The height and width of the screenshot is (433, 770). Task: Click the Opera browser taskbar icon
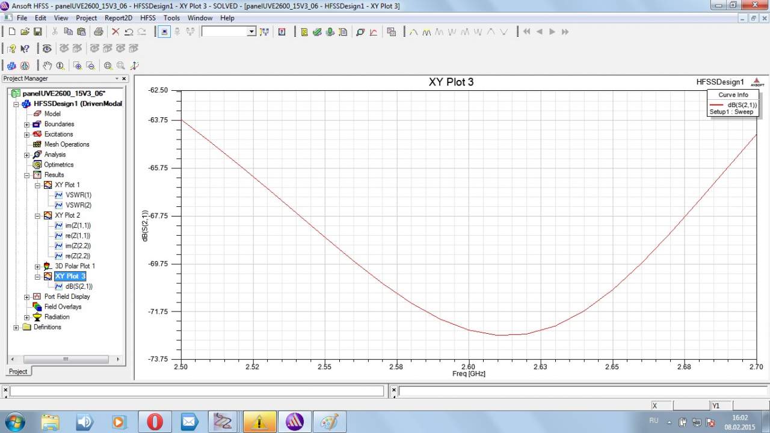155,422
